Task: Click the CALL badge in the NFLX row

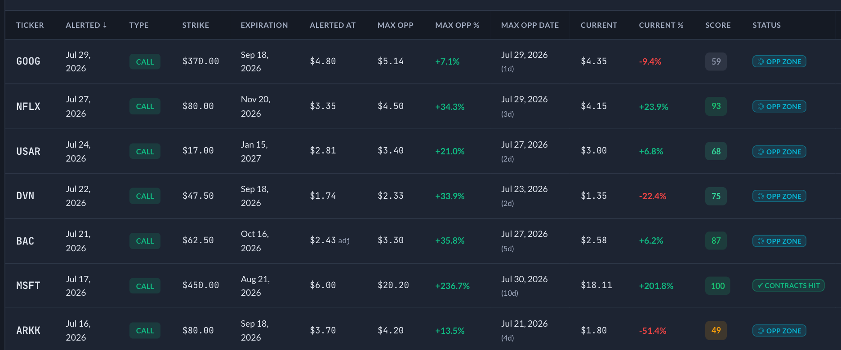Action: point(145,106)
